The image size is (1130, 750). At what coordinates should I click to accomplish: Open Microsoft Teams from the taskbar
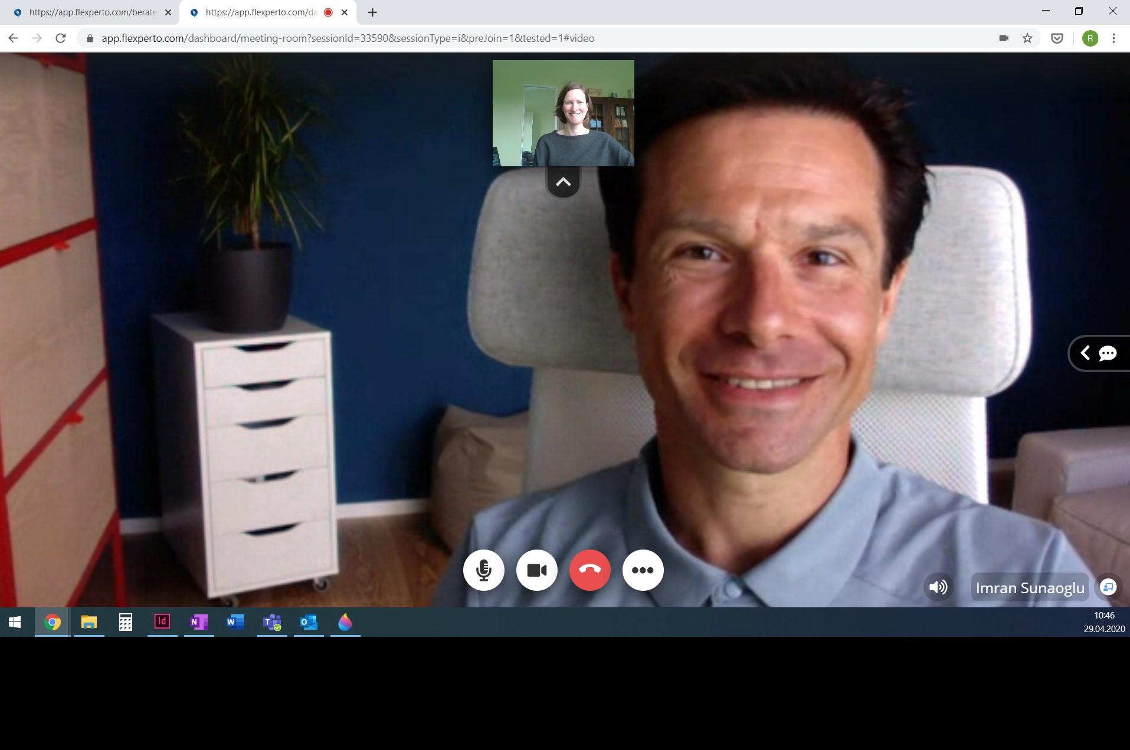(x=272, y=622)
